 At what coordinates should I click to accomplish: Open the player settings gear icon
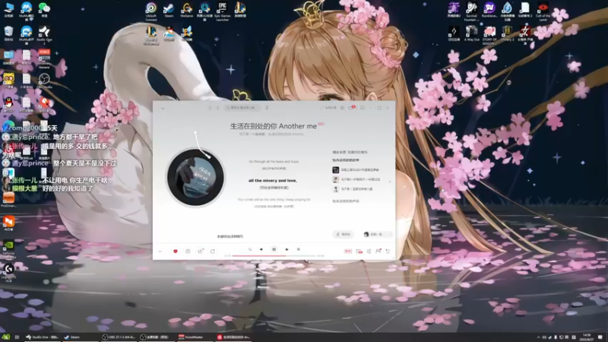click(343, 108)
